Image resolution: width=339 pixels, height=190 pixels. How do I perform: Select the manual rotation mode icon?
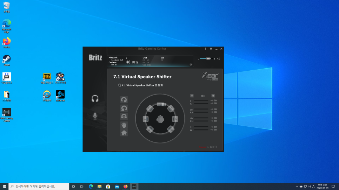(124, 117)
